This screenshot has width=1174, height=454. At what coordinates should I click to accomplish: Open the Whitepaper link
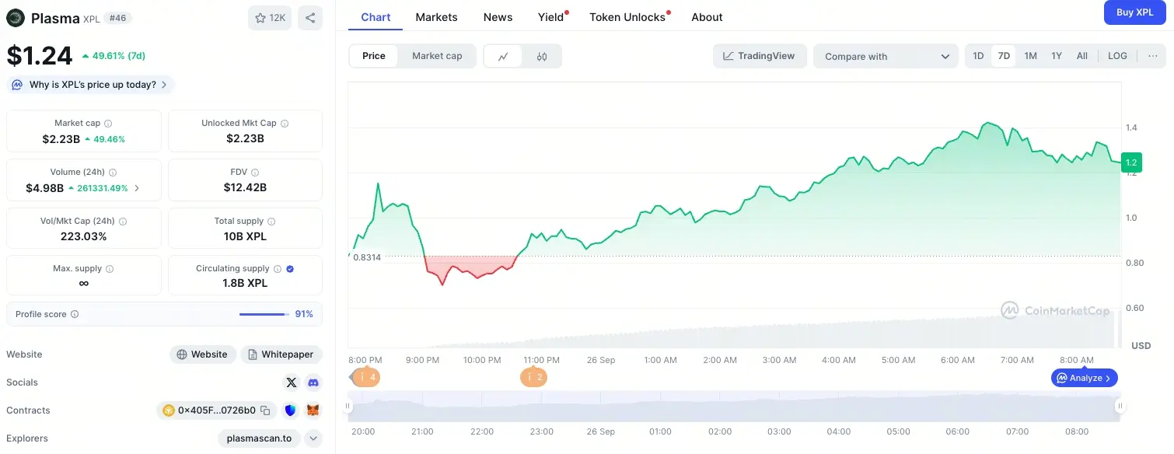point(281,354)
